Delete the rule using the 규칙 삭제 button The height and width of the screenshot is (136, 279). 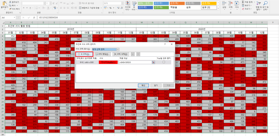pos(121,54)
